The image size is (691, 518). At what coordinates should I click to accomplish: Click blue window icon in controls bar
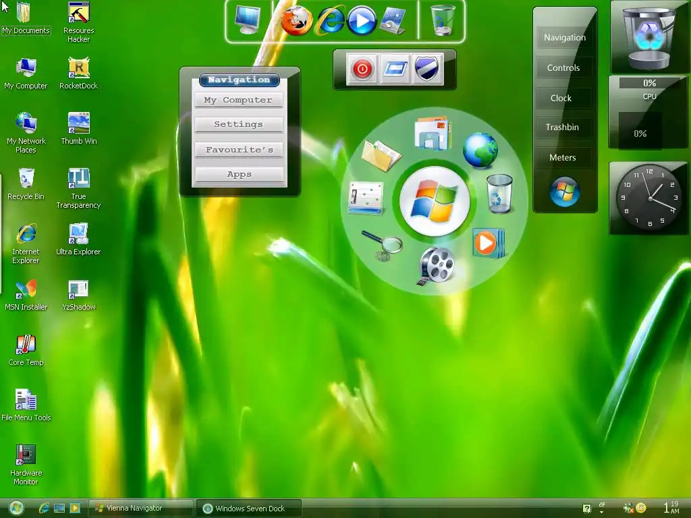pos(394,69)
